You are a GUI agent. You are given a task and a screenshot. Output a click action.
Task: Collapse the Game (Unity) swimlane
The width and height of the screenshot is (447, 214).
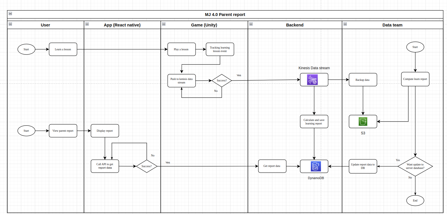tap(164, 24)
